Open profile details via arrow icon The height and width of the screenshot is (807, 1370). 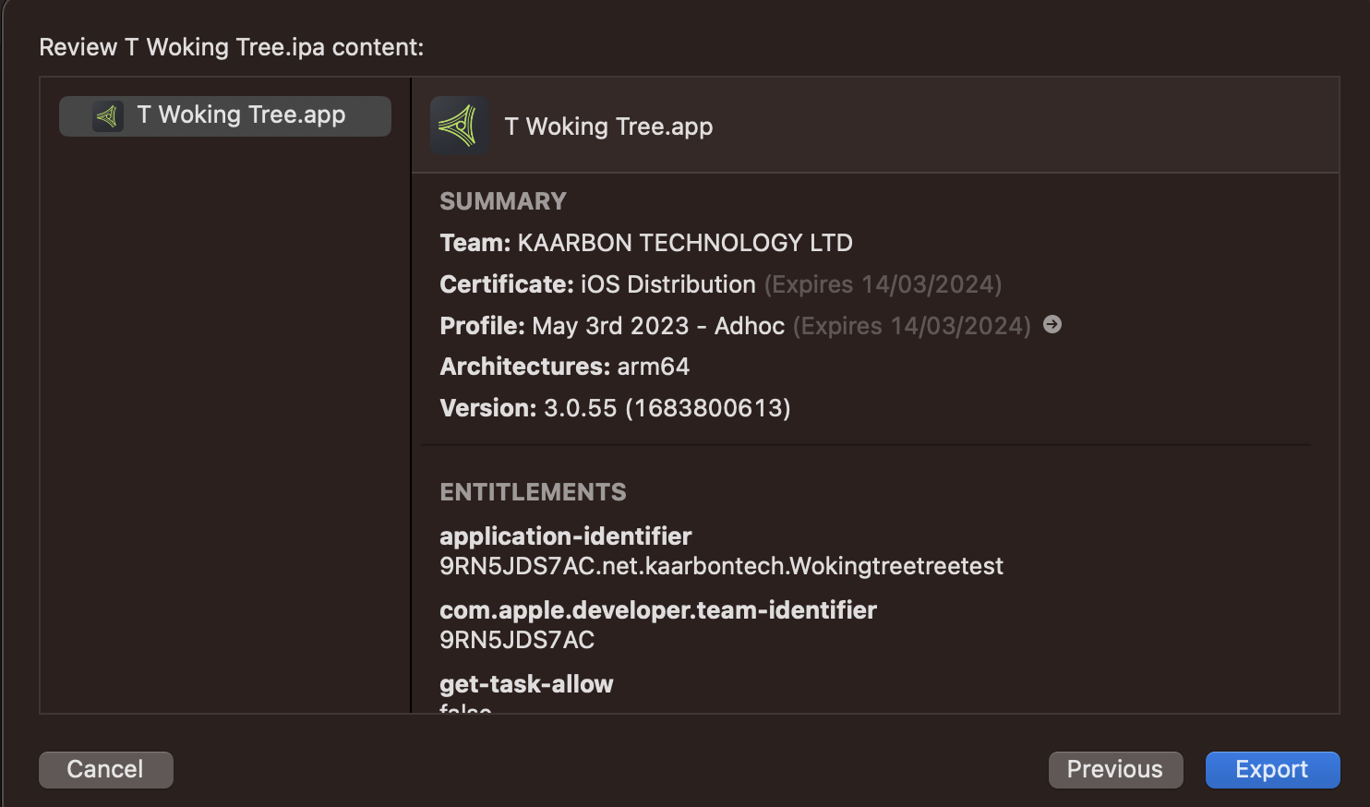[1052, 325]
